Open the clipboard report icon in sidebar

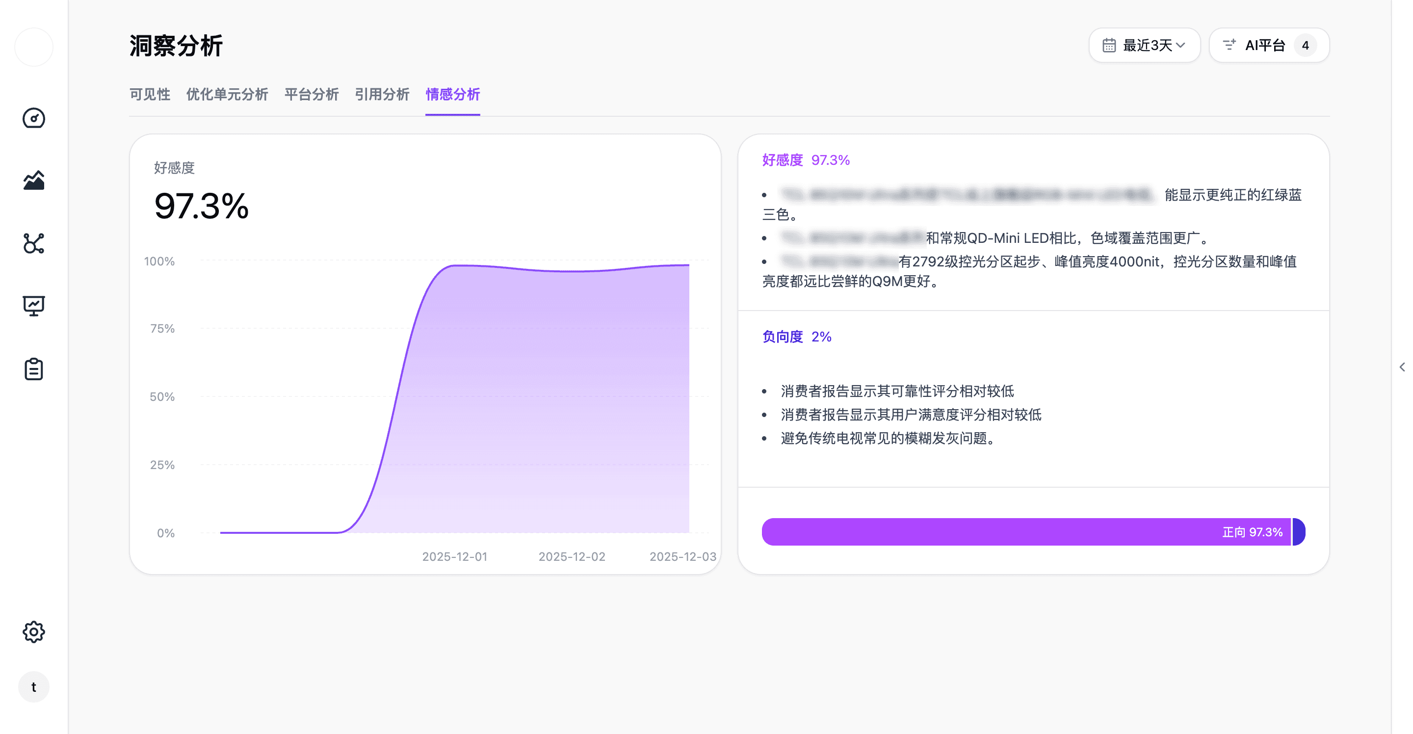pos(33,368)
